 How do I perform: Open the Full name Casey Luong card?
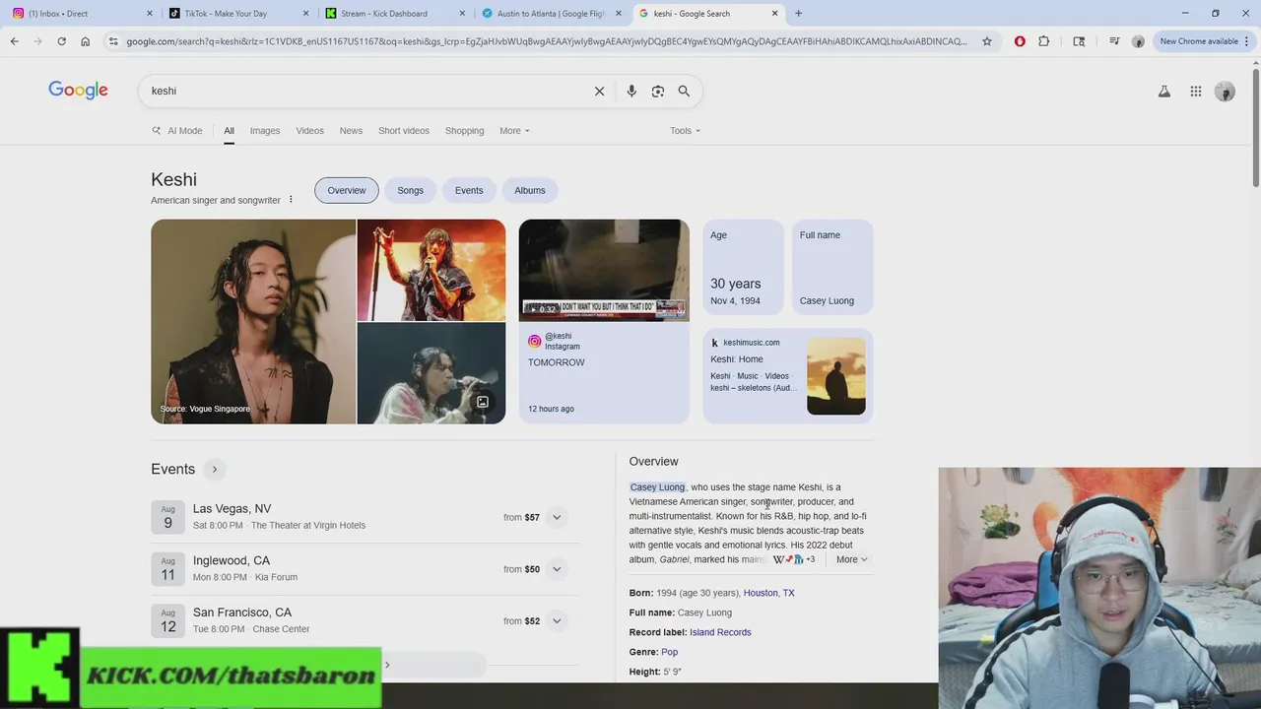(x=832, y=268)
